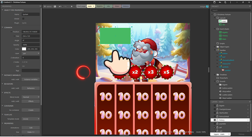Click the Make 1:1 size button
252x137 pixels.
pyautogui.click(x=31, y=132)
